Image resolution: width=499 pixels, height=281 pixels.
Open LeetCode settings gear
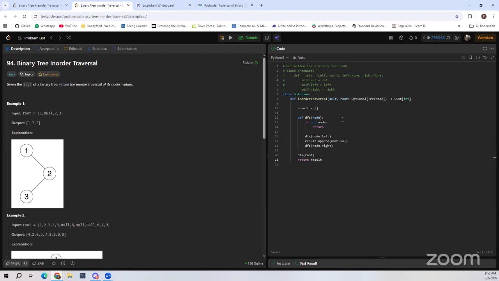pyautogui.click(x=401, y=38)
